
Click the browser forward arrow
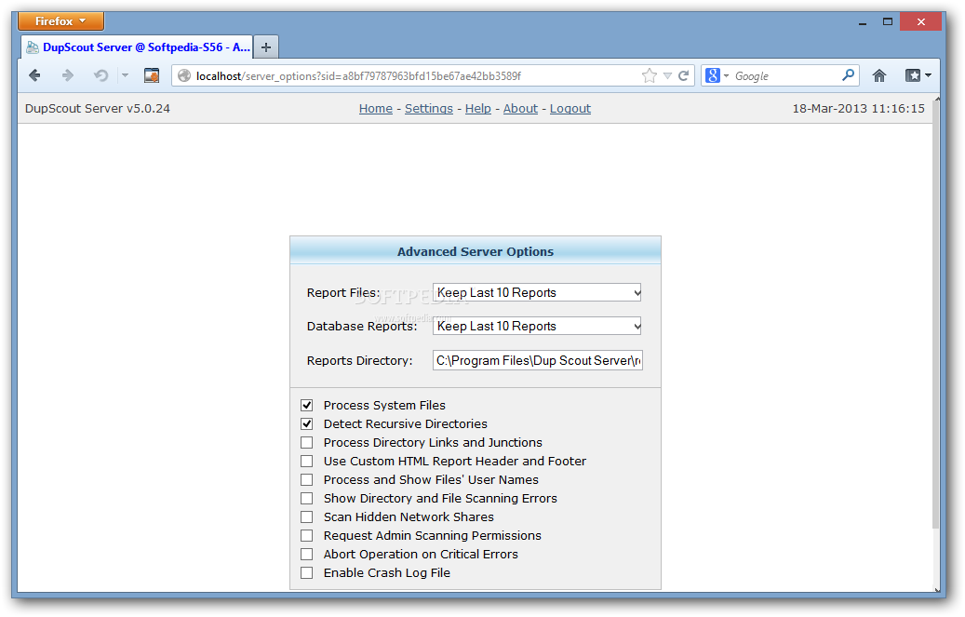coord(68,75)
